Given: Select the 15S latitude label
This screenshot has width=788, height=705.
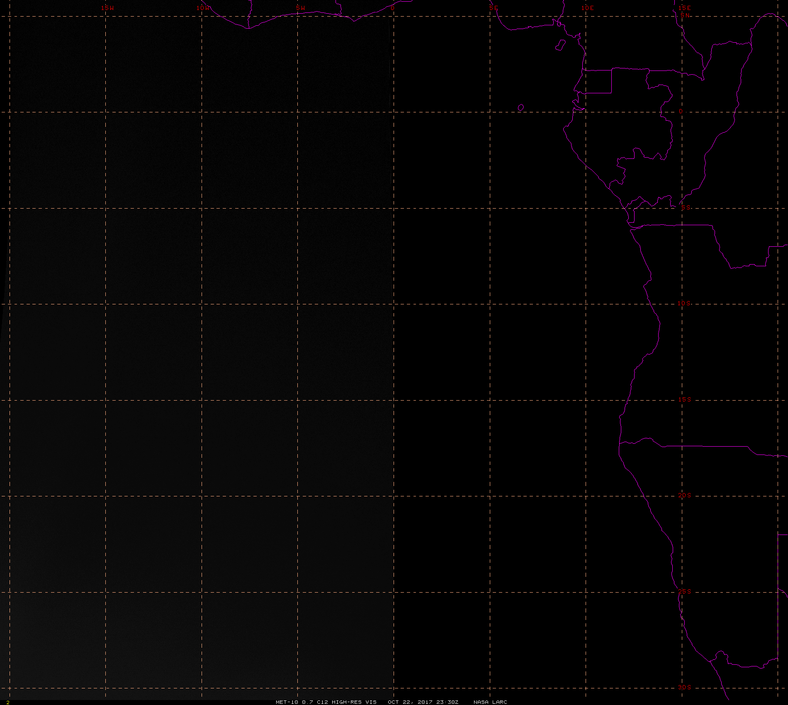Looking at the screenshot, I should [685, 399].
